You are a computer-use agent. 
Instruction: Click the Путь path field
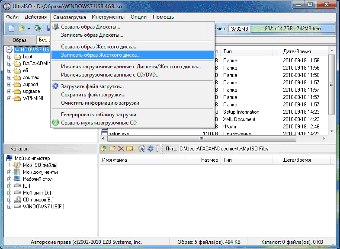[x=257, y=149]
